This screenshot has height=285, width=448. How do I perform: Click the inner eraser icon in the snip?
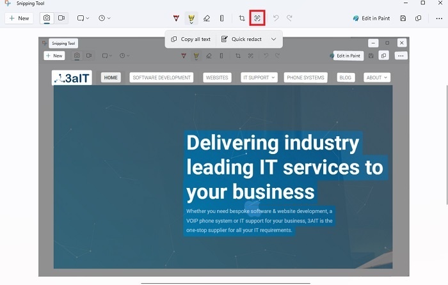tap(209, 56)
